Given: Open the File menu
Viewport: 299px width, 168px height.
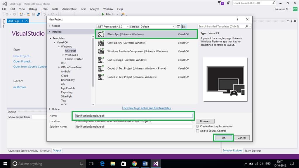Looking at the screenshot, I should coord(4,9).
